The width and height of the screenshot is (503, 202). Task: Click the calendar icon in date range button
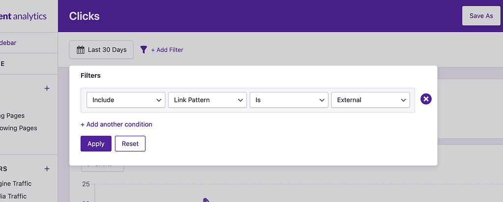point(81,50)
